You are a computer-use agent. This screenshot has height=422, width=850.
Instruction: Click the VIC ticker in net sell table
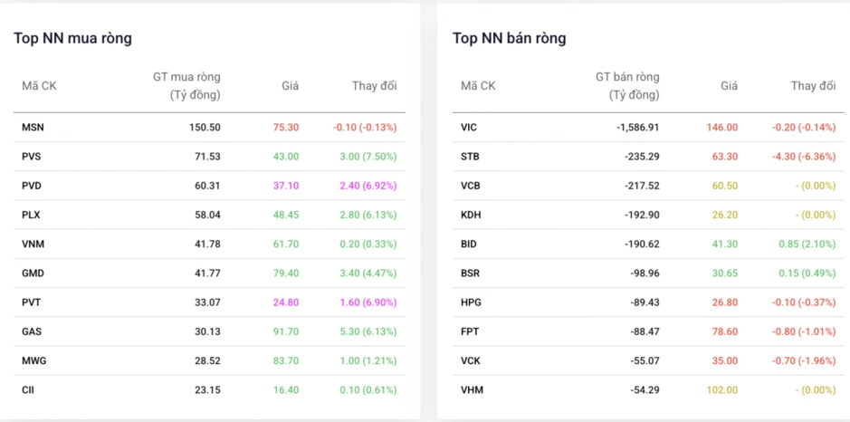470,128
